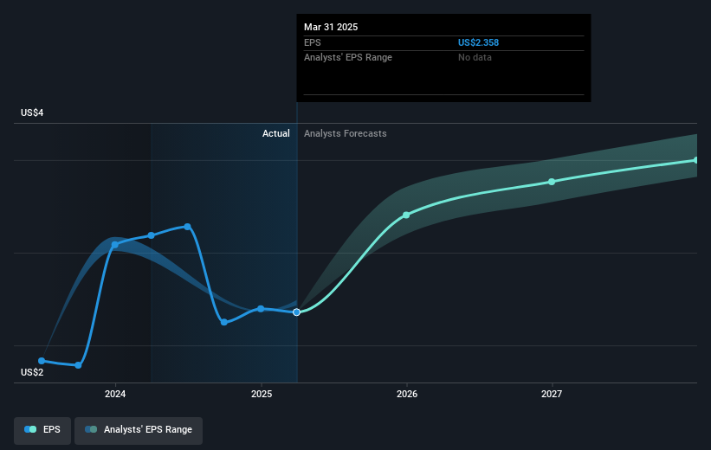711x450 pixels.
Task: Click the 'Analysts Forecasts' section label
Action: pos(346,133)
